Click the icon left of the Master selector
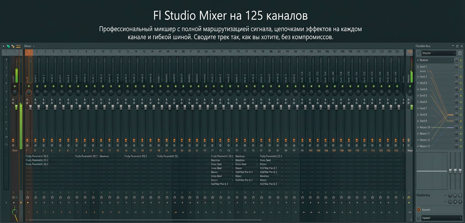The height and width of the screenshot is (223, 465). pos(418,53)
